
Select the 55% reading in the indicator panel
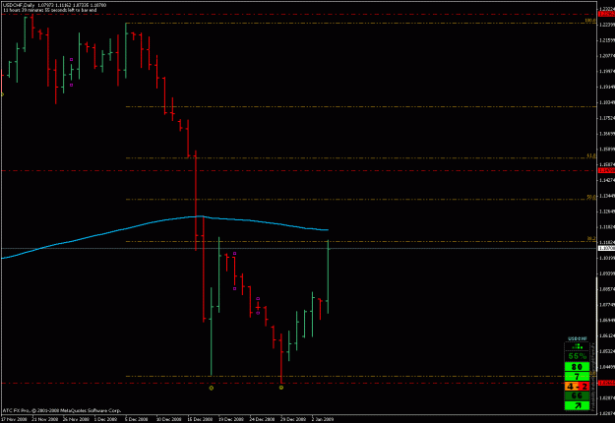(577, 356)
